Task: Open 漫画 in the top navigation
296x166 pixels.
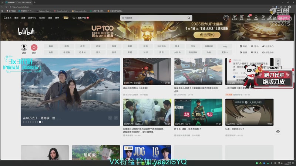Action: 50,18
